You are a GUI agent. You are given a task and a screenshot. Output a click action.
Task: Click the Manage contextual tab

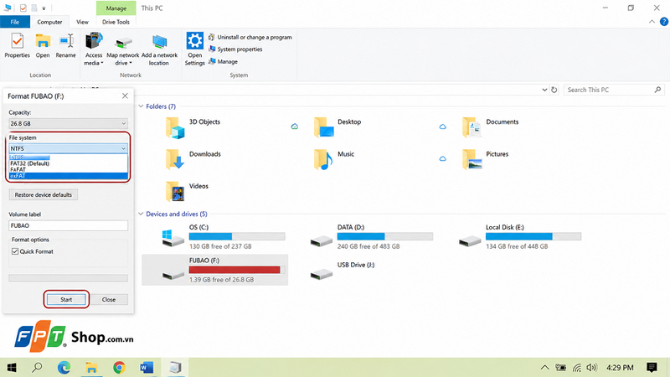(116, 8)
